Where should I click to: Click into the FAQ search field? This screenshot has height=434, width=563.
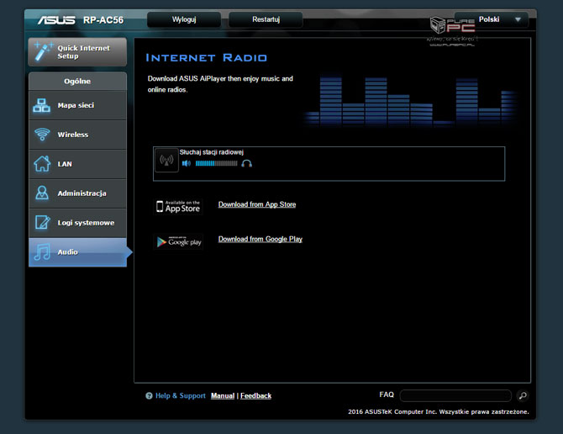[455, 395]
